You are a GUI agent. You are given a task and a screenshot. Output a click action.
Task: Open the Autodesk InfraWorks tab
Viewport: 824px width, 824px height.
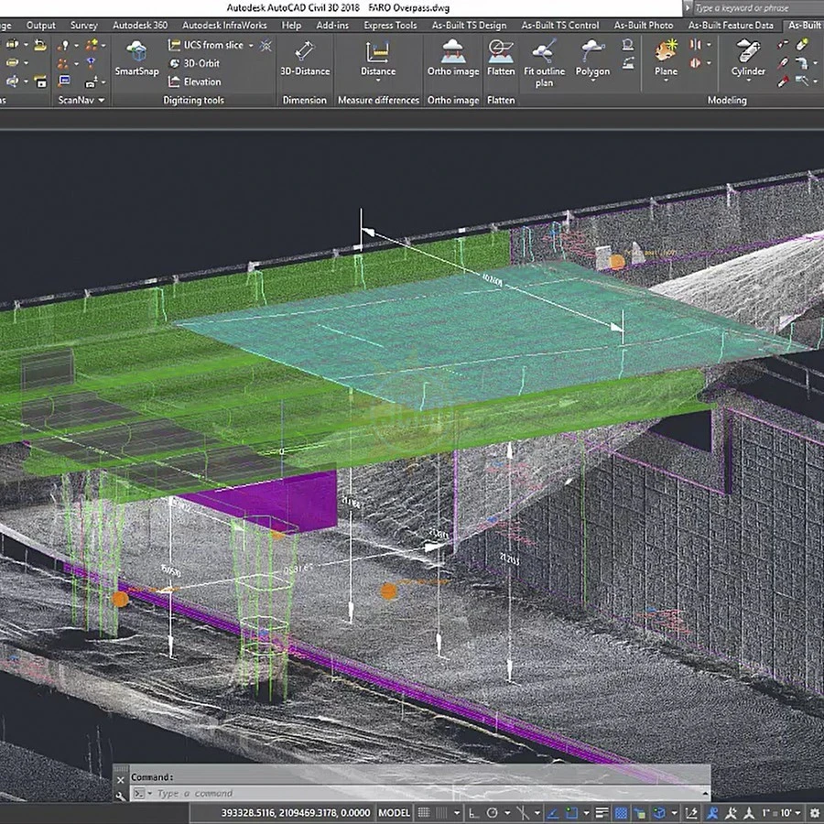click(224, 26)
